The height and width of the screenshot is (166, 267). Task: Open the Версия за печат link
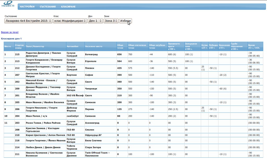pyautogui.click(x=10, y=32)
